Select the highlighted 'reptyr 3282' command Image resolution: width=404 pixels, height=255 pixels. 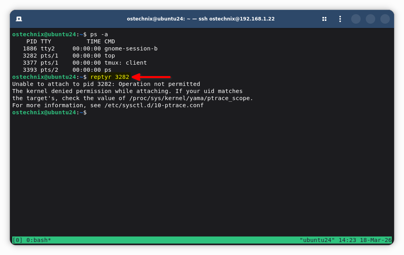click(110, 77)
